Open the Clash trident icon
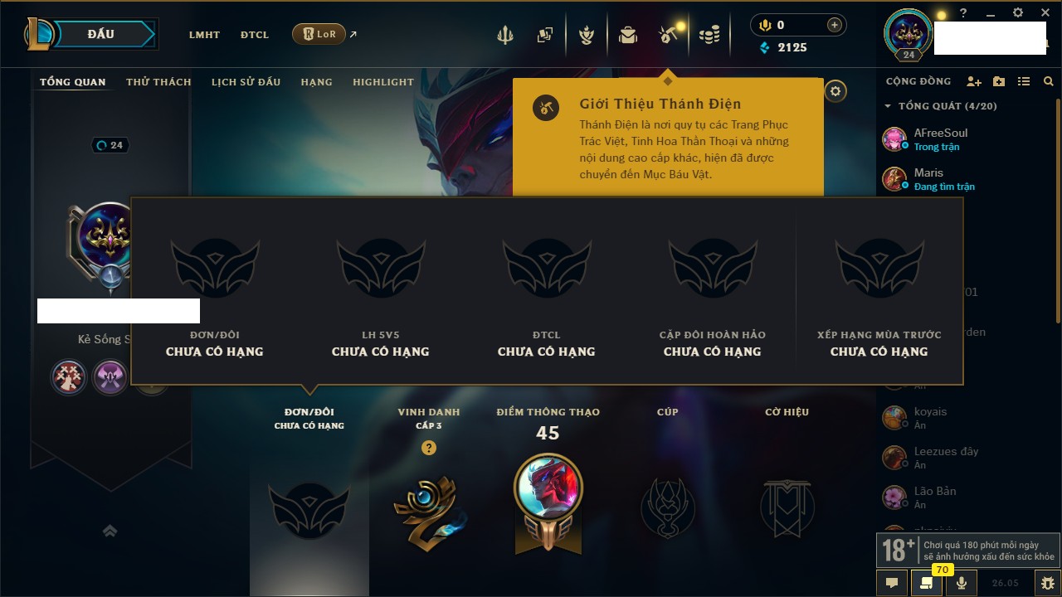 click(504, 35)
